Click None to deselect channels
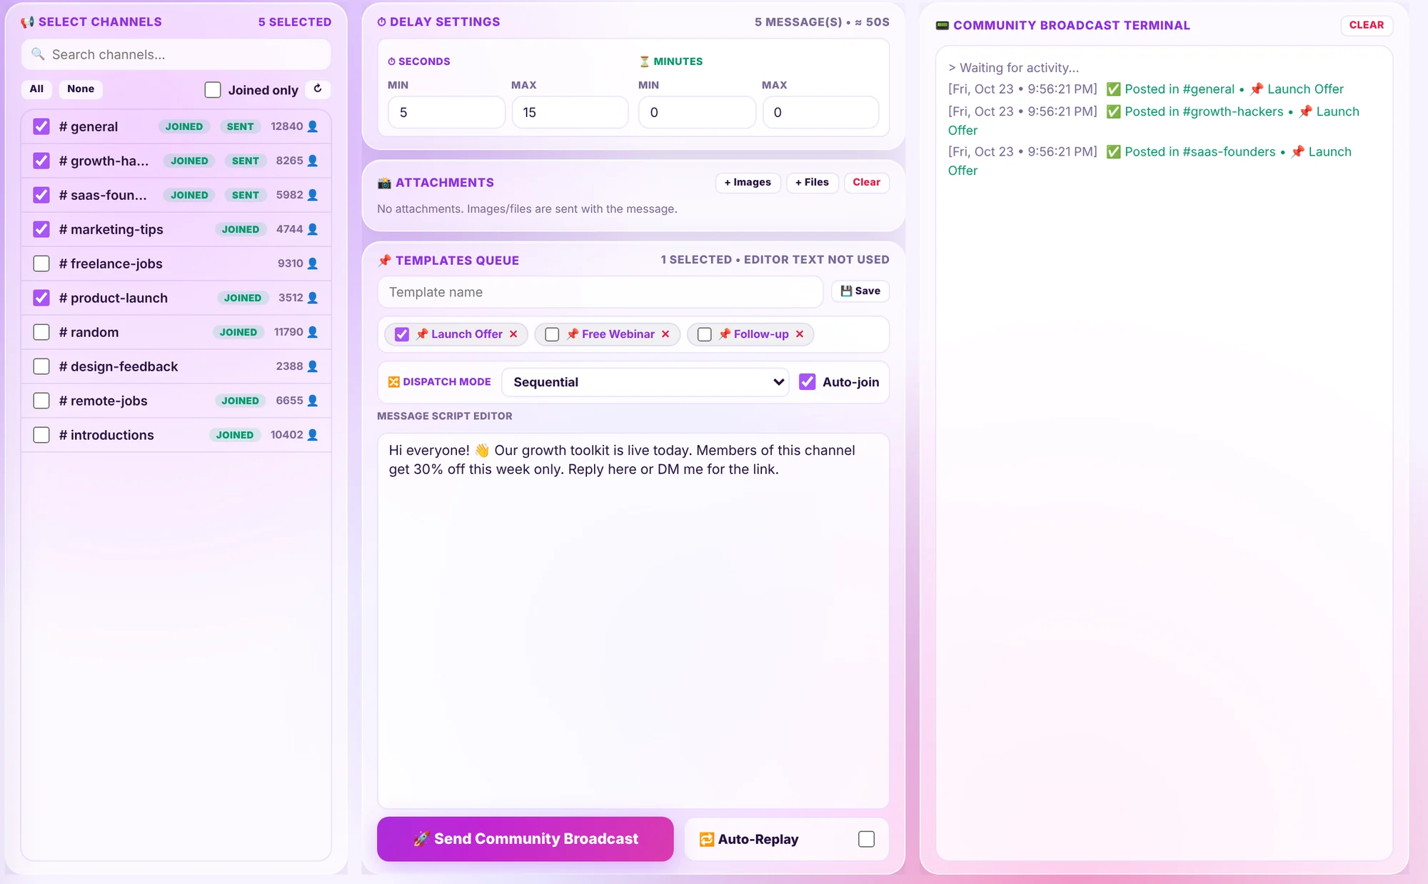This screenshot has width=1428, height=884. click(81, 89)
